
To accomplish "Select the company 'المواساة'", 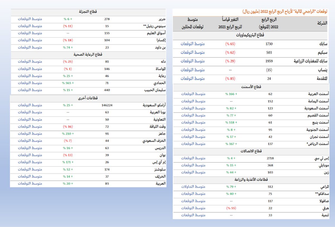I will click(x=160, y=69).
